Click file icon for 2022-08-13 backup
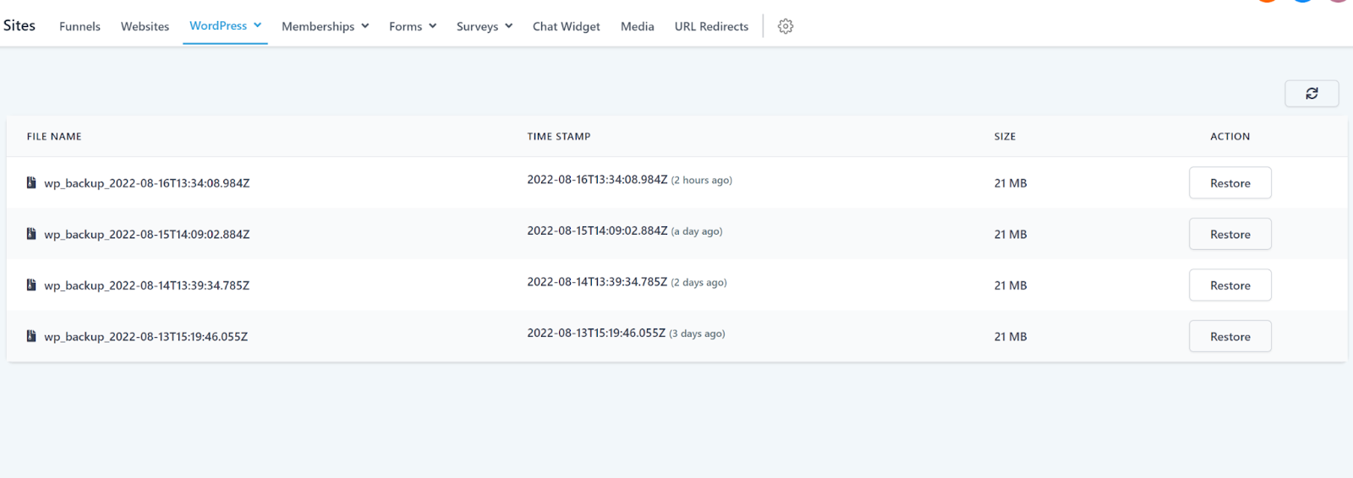The image size is (1353, 478). coord(31,336)
